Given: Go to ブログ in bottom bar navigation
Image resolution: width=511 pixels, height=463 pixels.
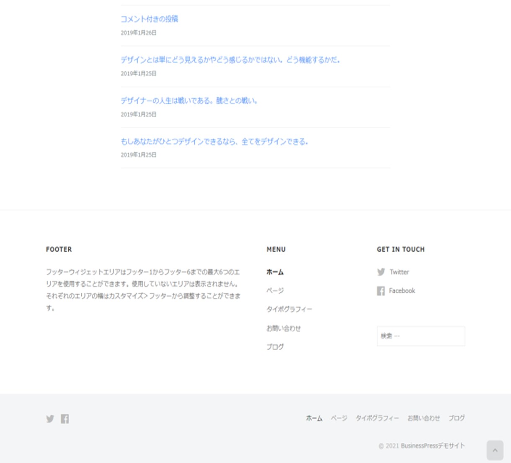Looking at the screenshot, I should (x=457, y=418).
